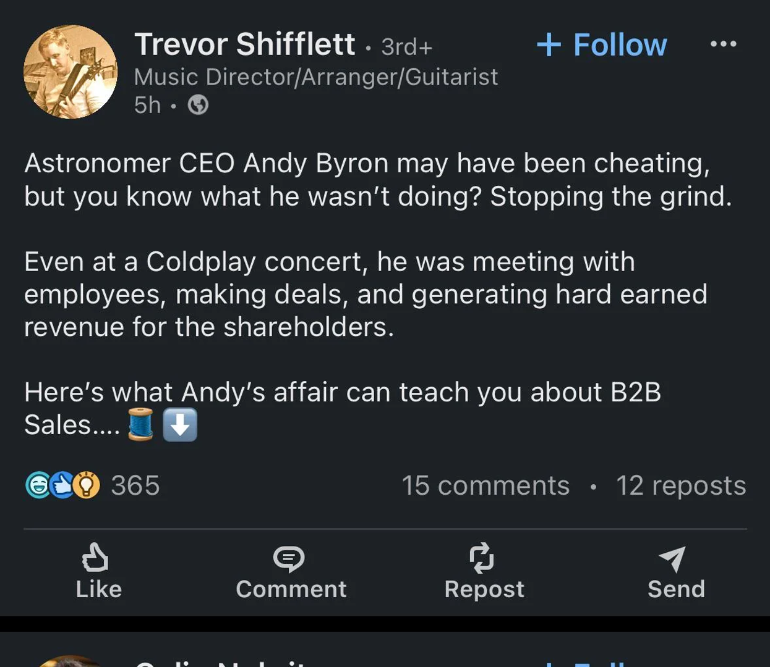Click Trevor Shifflett's profile photo
This screenshot has width=770, height=667.
[71, 72]
